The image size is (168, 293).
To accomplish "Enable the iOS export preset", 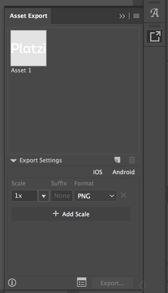I will point(98,172).
